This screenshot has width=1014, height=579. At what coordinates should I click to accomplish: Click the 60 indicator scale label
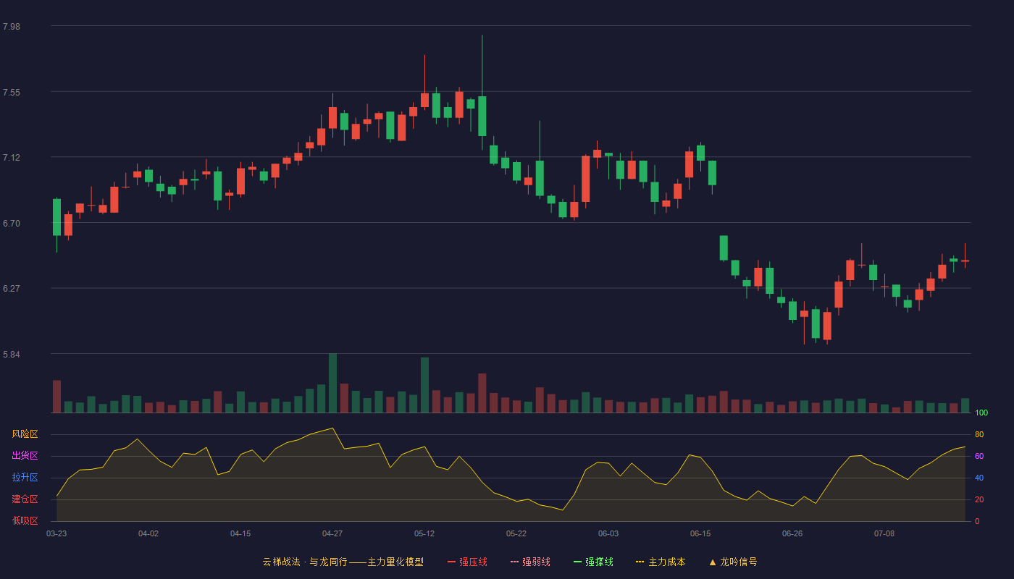click(979, 456)
